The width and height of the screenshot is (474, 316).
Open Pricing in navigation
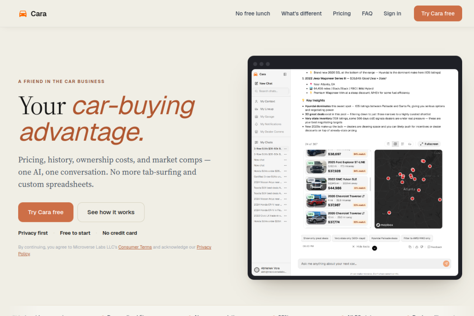(342, 13)
